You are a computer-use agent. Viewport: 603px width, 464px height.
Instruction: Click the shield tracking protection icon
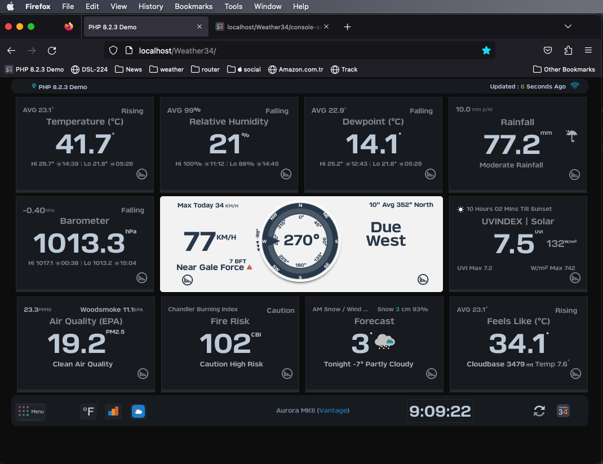[113, 50]
